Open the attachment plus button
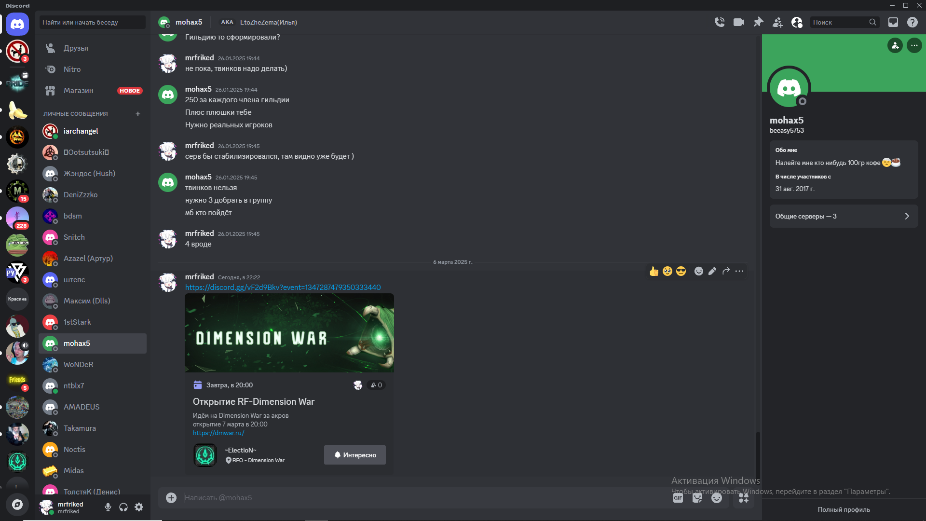This screenshot has height=521, width=926. point(171,497)
